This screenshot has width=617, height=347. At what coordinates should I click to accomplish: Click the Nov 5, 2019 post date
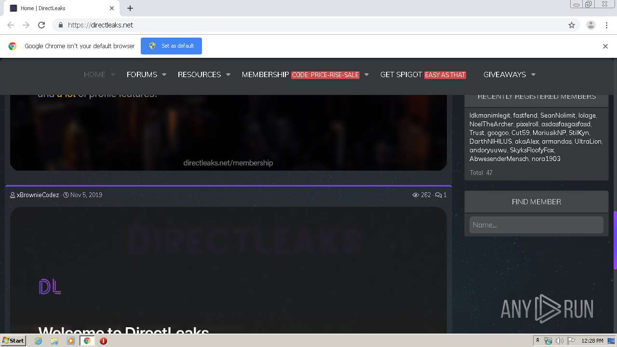[x=86, y=195]
